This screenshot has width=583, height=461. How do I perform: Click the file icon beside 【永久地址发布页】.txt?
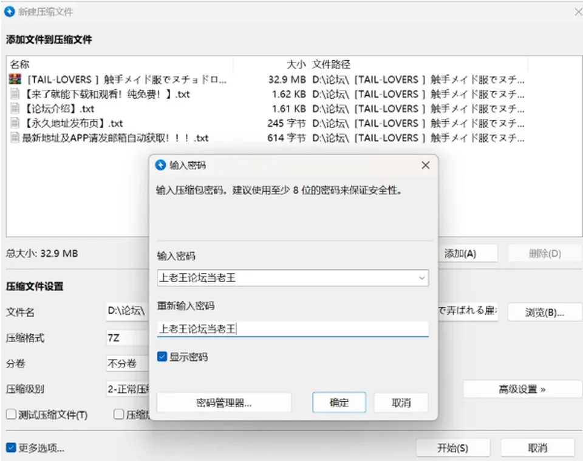point(15,123)
